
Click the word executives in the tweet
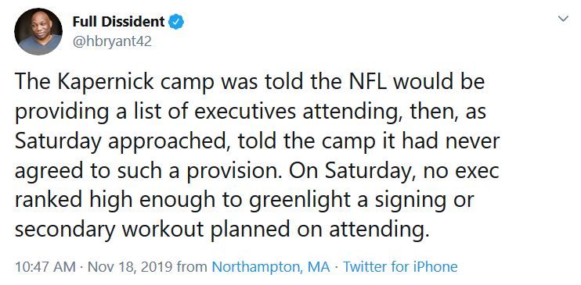point(245,112)
